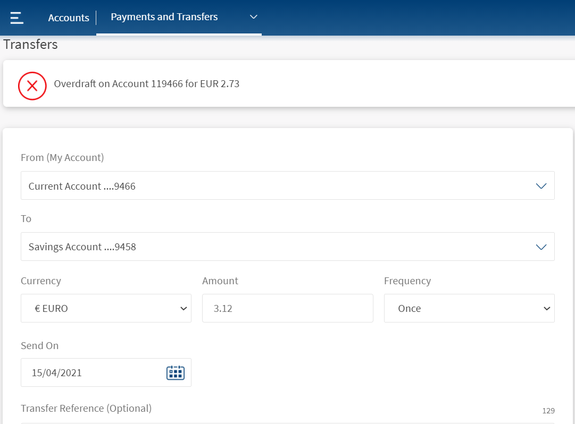This screenshot has height=424, width=575.
Task: Expand the To account dropdown arrow
Action: pos(541,247)
